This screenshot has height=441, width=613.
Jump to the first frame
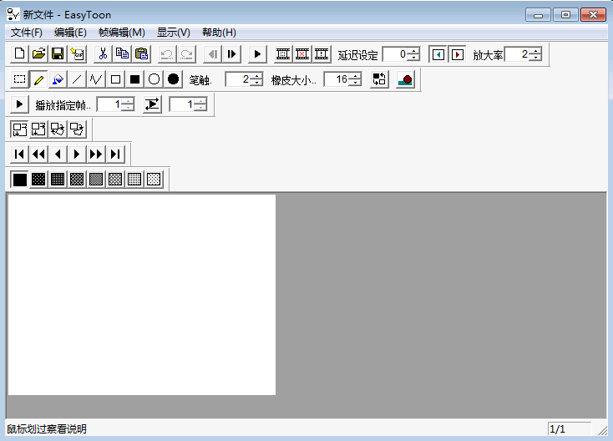(x=19, y=154)
